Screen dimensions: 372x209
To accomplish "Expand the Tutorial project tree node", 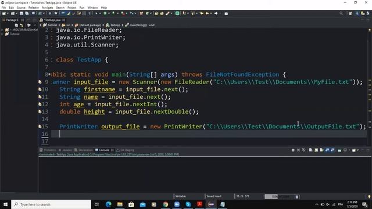I will (x=2, y=34).
